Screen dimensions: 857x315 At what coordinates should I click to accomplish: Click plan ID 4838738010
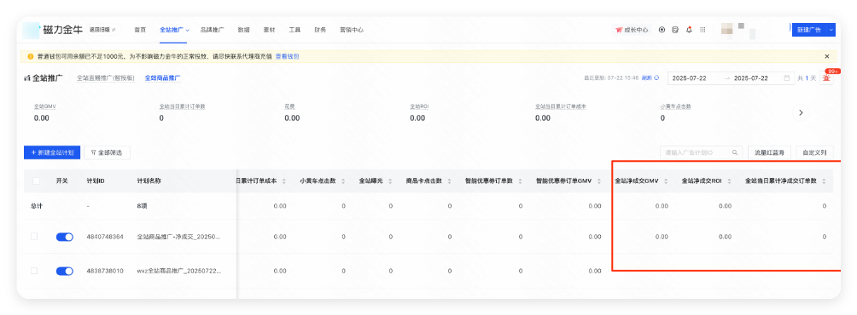105,271
